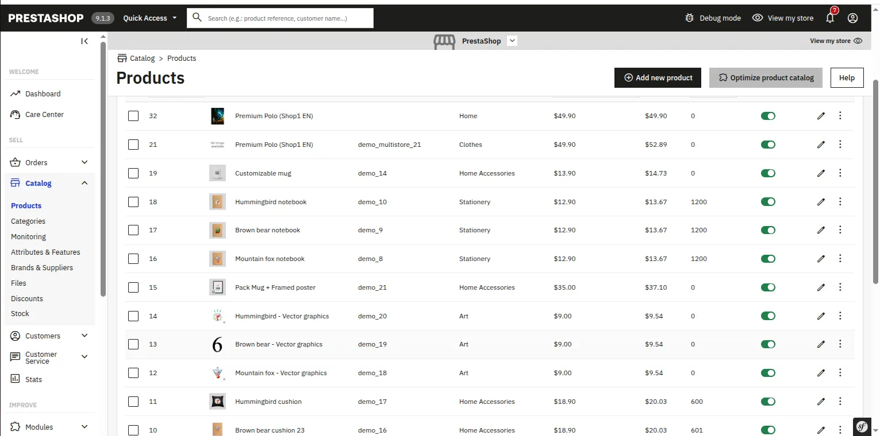Click the search magnifier icon
880x436 pixels.
pos(197,18)
